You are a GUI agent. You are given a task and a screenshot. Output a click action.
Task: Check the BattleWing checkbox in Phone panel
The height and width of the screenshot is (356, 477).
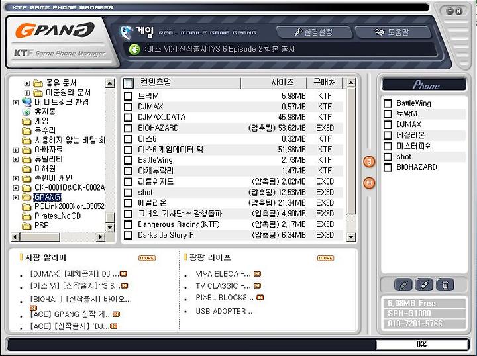[x=388, y=103]
